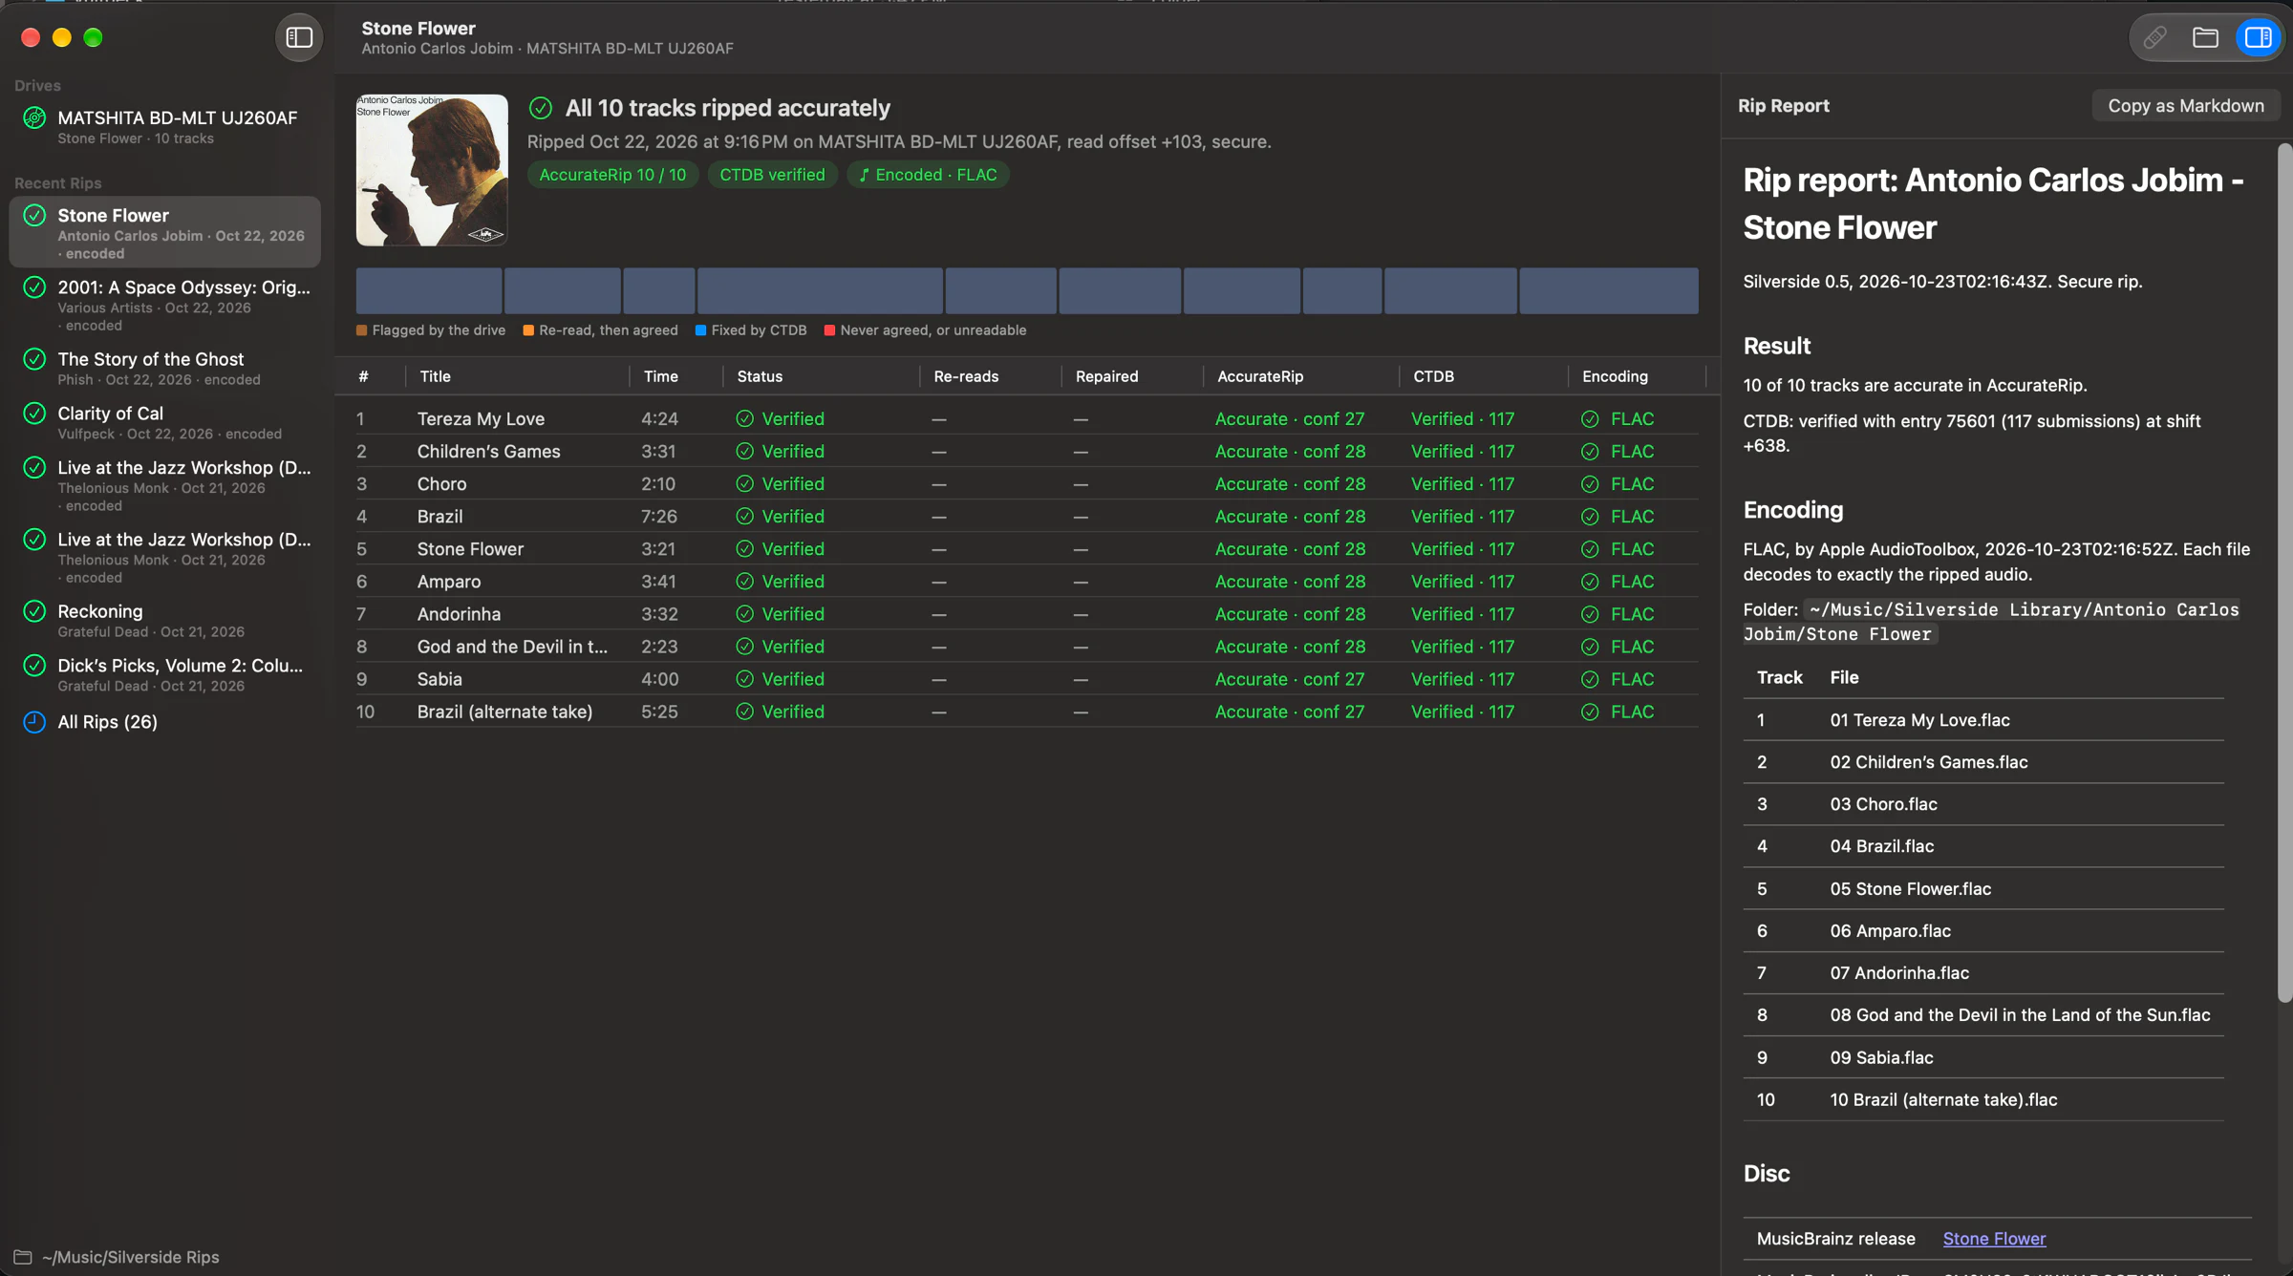Click the CTDB verified badge
Image resolution: width=2293 pixels, height=1276 pixels.
[772, 175]
